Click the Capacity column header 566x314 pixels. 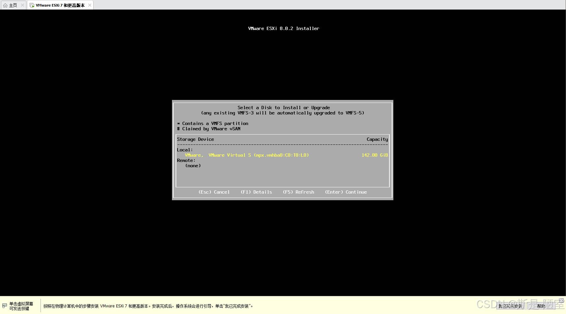coord(377,139)
